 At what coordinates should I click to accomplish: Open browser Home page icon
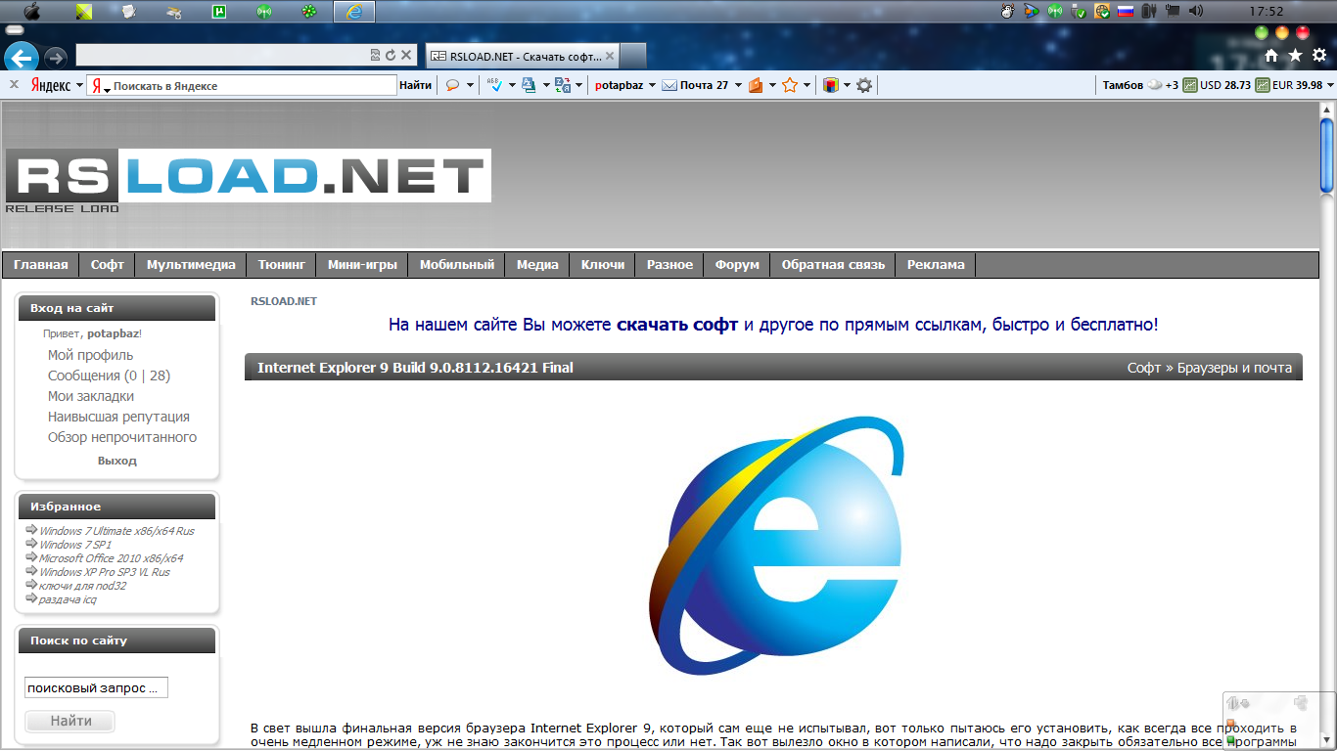[1271, 56]
